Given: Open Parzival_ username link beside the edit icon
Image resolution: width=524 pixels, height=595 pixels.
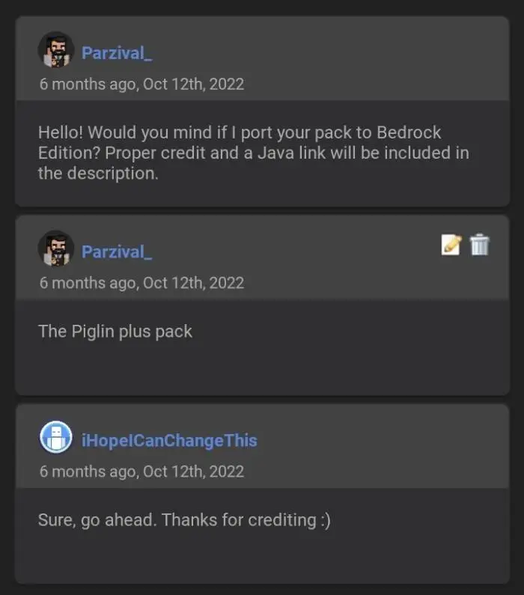Looking at the screenshot, I should [117, 251].
